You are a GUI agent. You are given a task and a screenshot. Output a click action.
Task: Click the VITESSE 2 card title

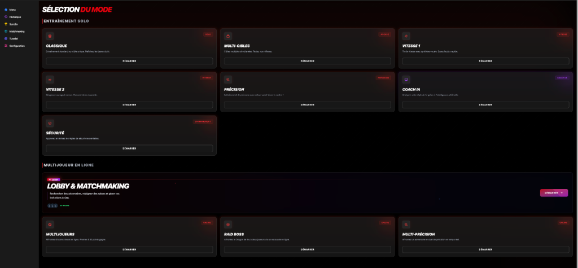(x=55, y=90)
